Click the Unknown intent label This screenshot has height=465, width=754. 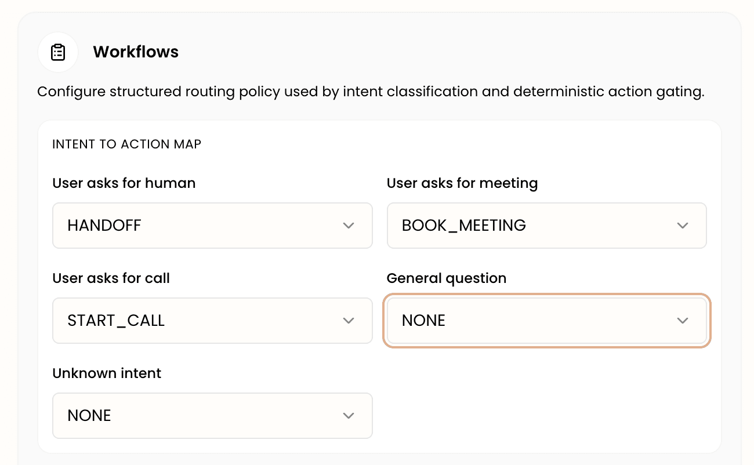107,373
